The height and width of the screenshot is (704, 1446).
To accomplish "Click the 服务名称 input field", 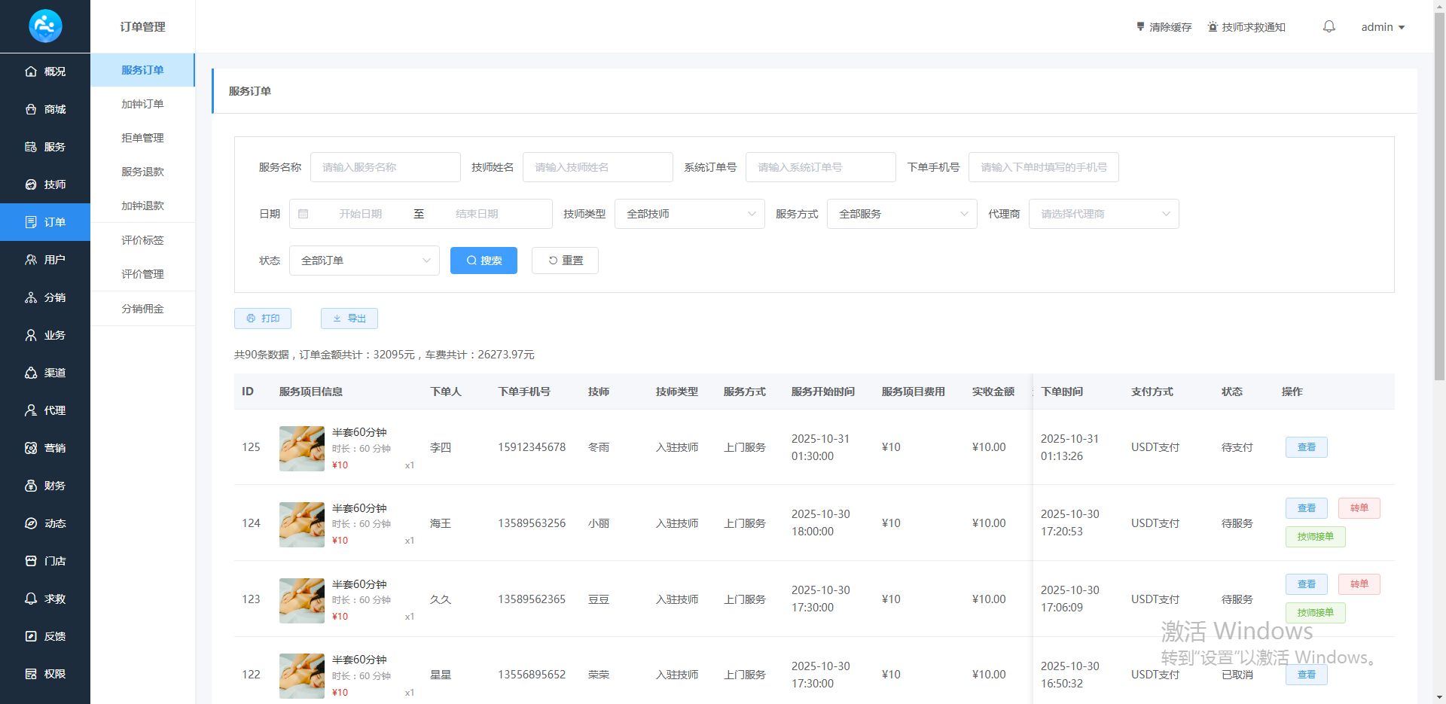I will (x=385, y=167).
